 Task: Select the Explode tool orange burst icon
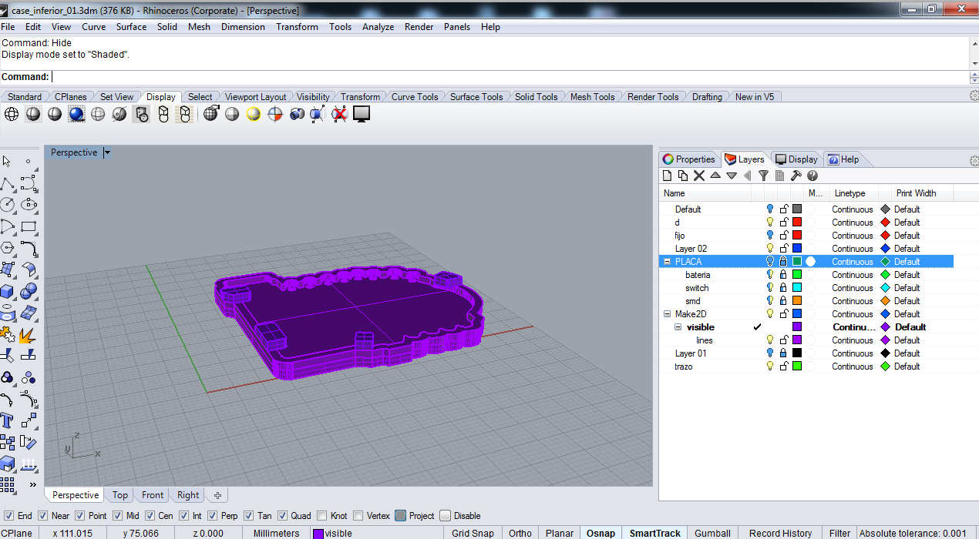pyautogui.click(x=29, y=335)
